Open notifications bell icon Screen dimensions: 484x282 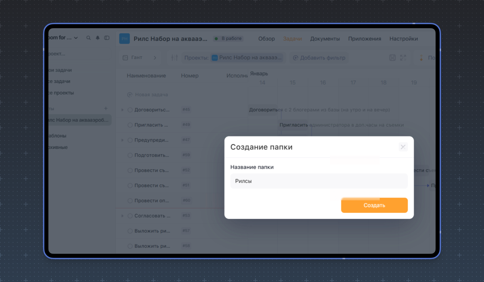[x=98, y=38]
